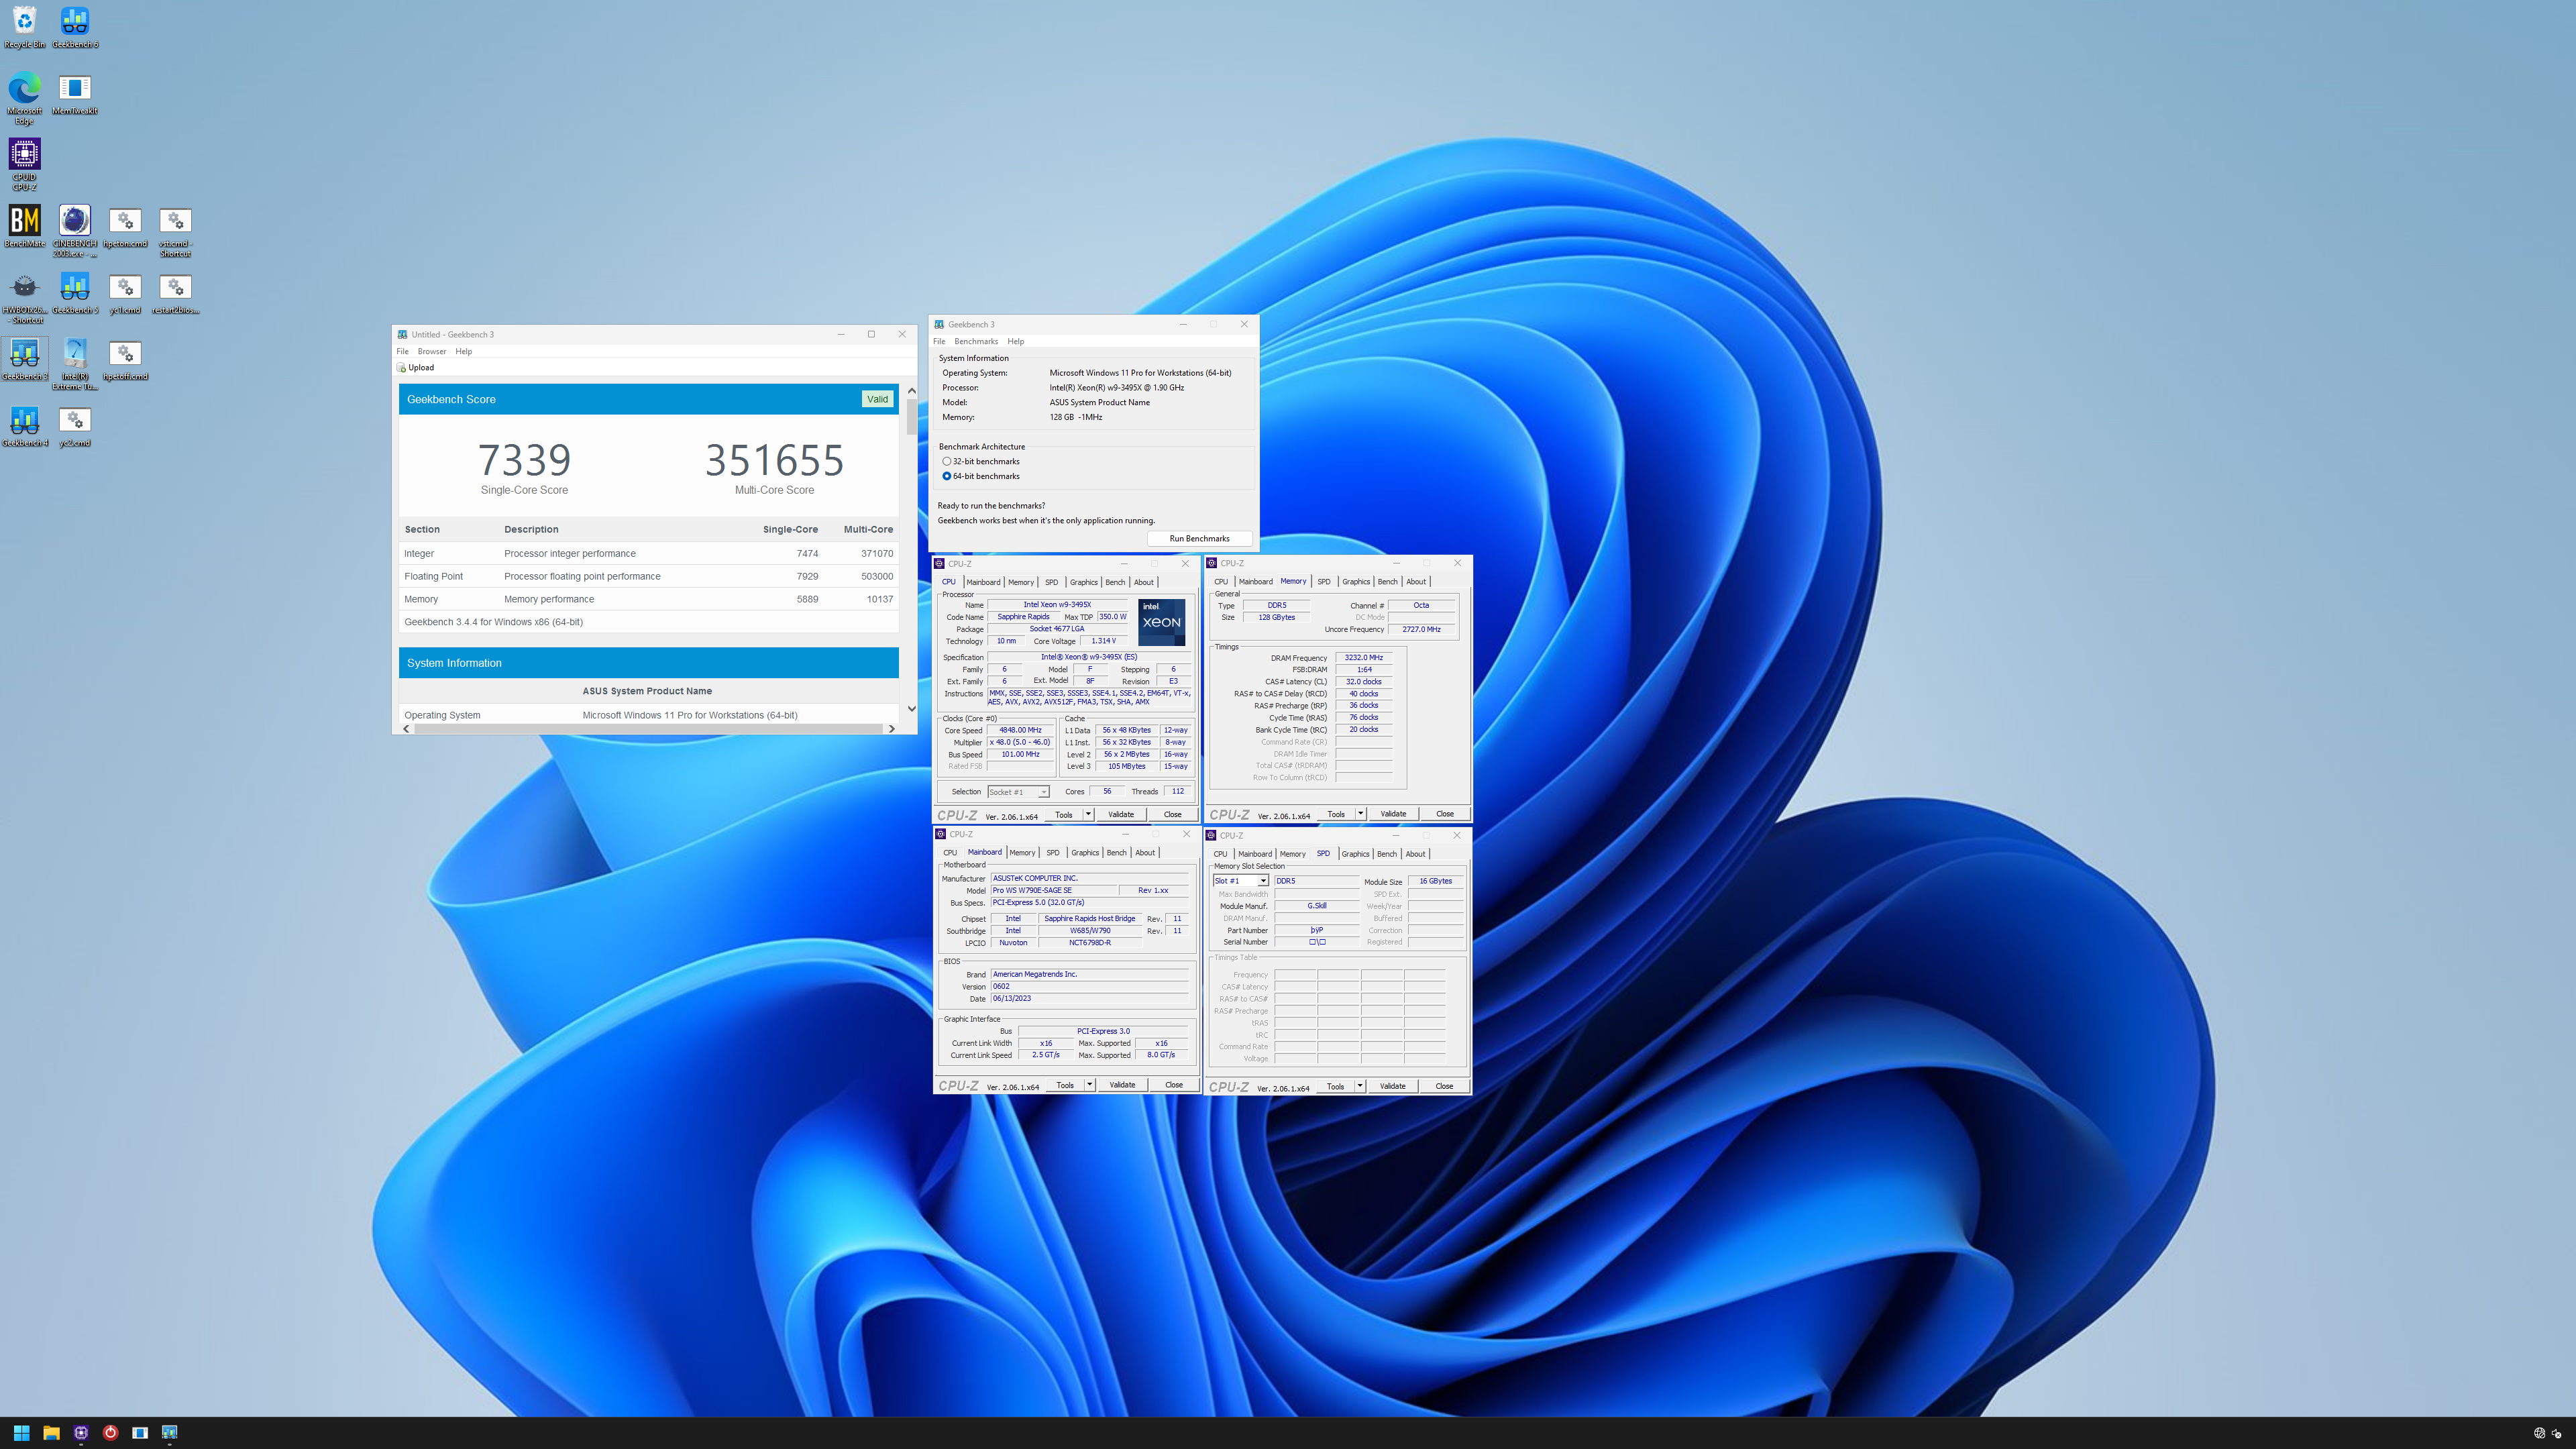Click the CPU-Z taskbar icon

click(x=81, y=1432)
